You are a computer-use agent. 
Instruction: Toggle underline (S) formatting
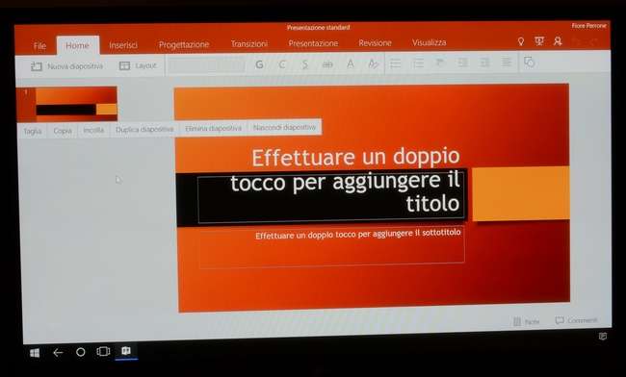pos(305,64)
